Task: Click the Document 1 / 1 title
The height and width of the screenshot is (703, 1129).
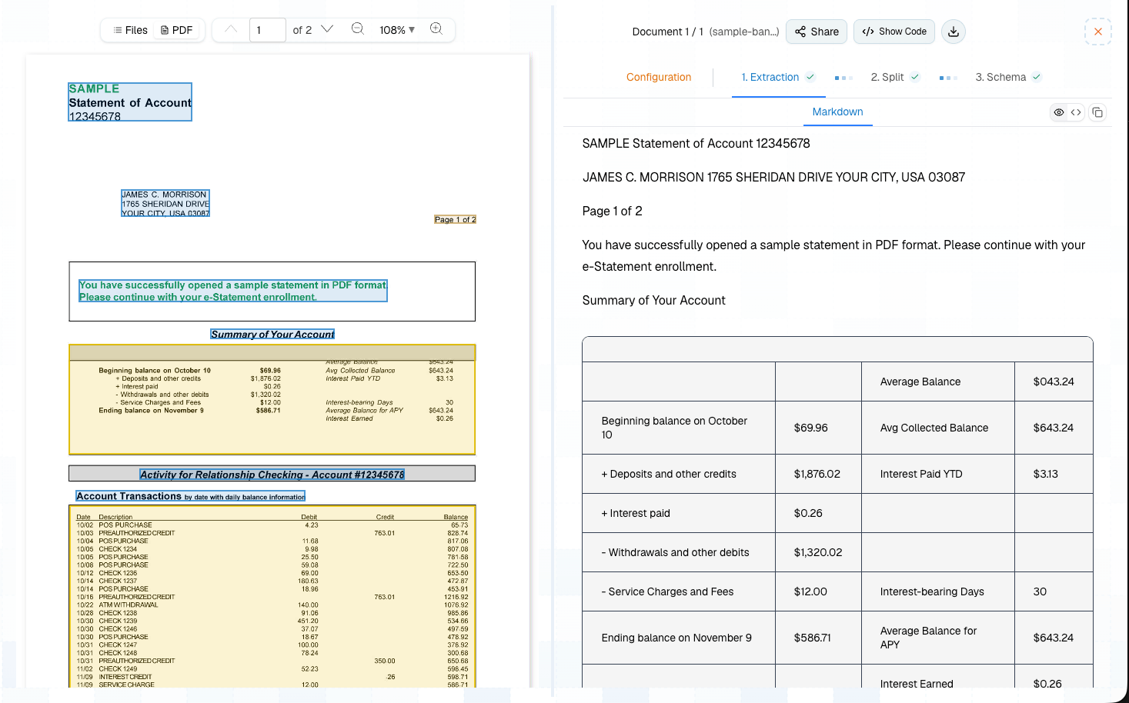Action: coord(667,32)
